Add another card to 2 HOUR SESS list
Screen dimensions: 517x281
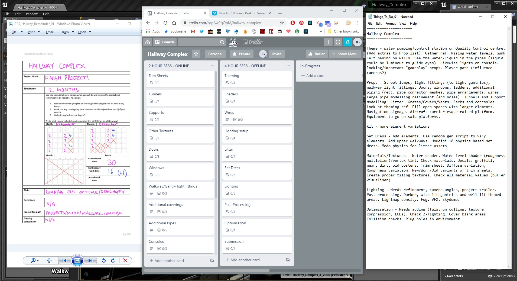(167, 261)
